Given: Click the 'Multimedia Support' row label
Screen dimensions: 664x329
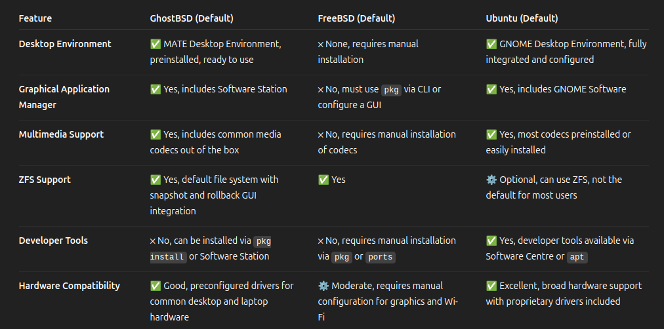Looking at the screenshot, I should click(61, 134).
